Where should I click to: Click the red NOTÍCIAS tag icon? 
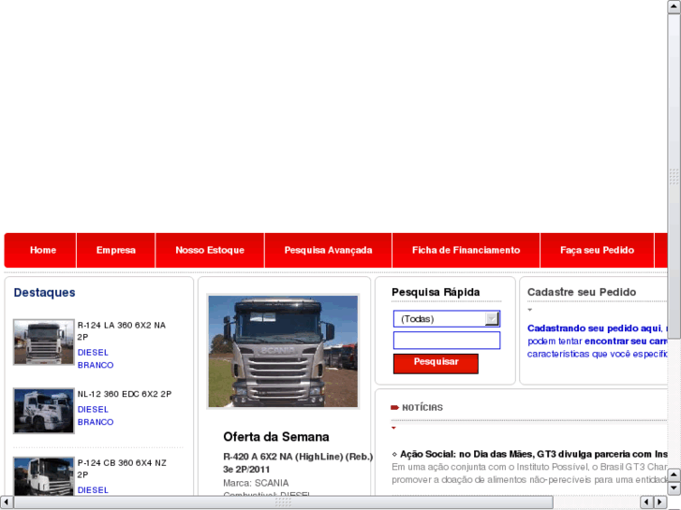click(394, 407)
